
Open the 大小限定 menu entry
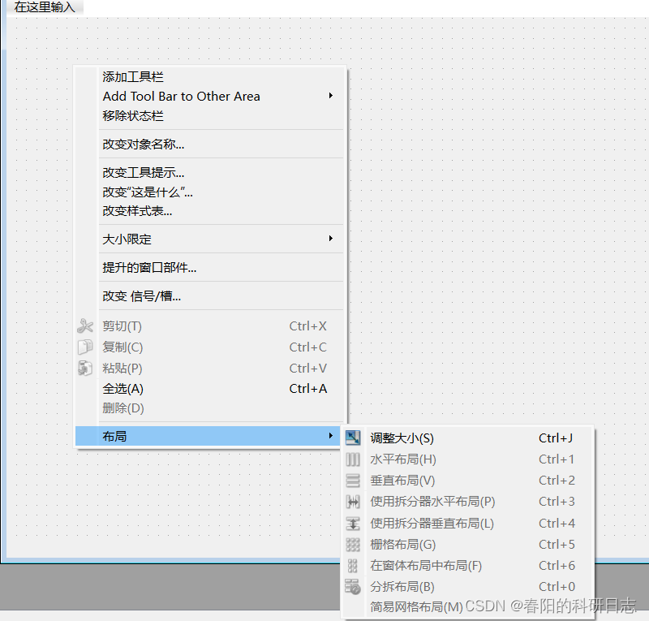210,239
